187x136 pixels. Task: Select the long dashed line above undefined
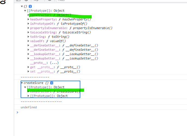(41, 102)
